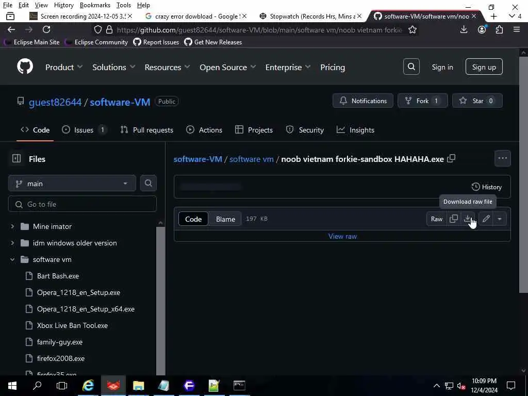
Task: Open the Pull requests tab
Action: pos(147,130)
